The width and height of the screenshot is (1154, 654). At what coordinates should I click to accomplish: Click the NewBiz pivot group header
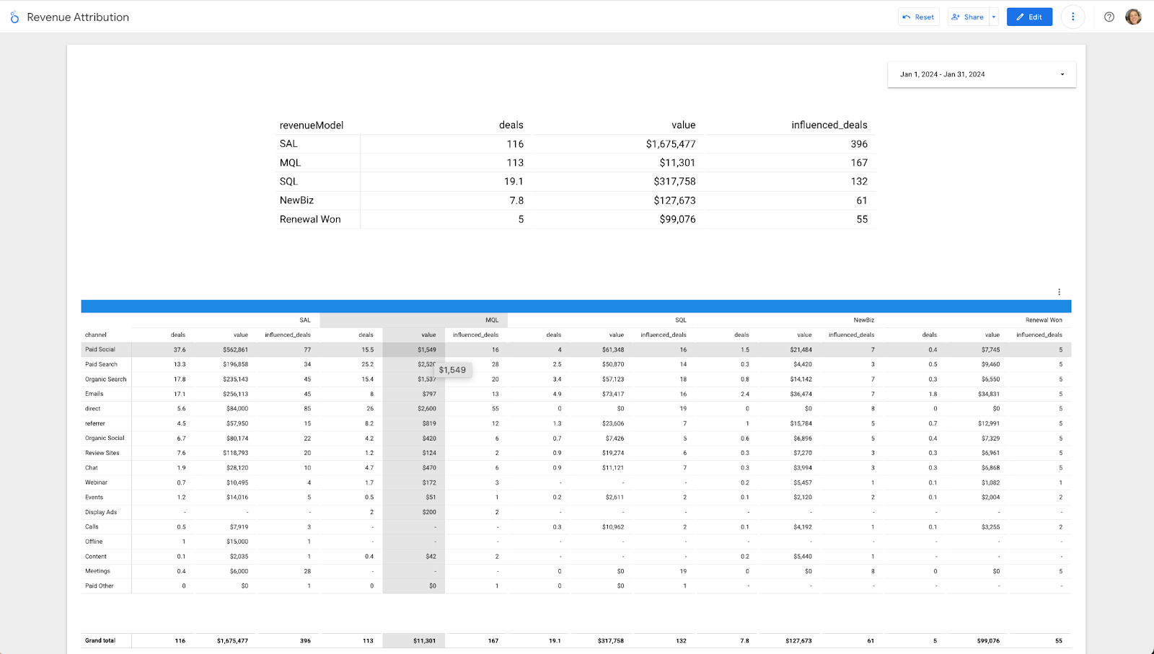click(864, 320)
